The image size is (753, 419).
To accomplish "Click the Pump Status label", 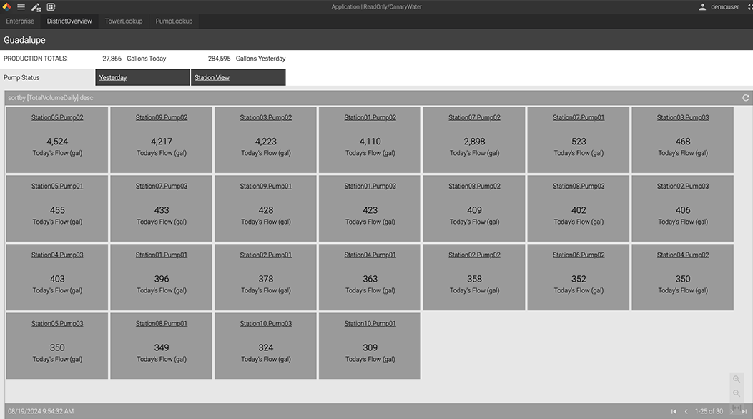I will click(x=21, y=78).
